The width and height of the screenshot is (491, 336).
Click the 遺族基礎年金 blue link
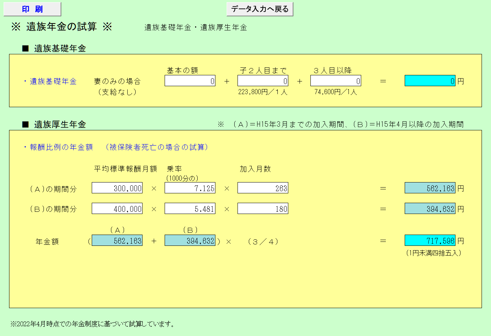48,81
